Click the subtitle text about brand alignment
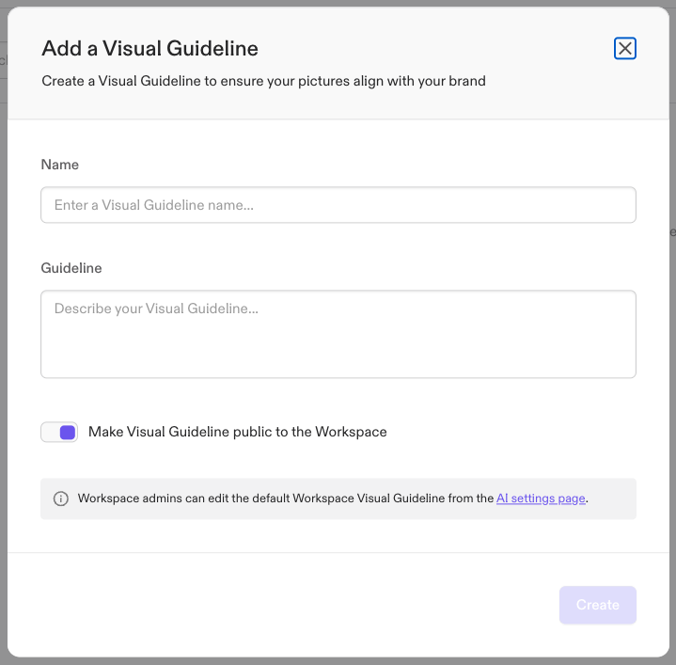The width and height of the screenshot is (676, 665). coord(263,81)
